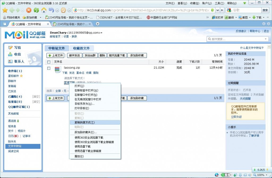The height and width of the screenshot is (178, 272).
Task: Choose 复制快捷方式(T) in context menu
Action: point(95,122)
